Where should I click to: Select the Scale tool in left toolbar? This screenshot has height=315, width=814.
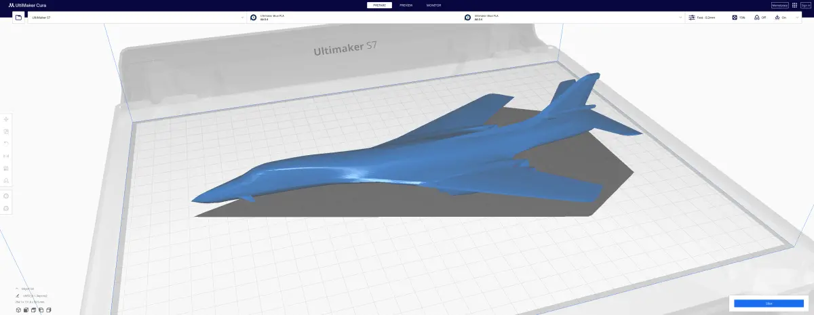(6, 131)
